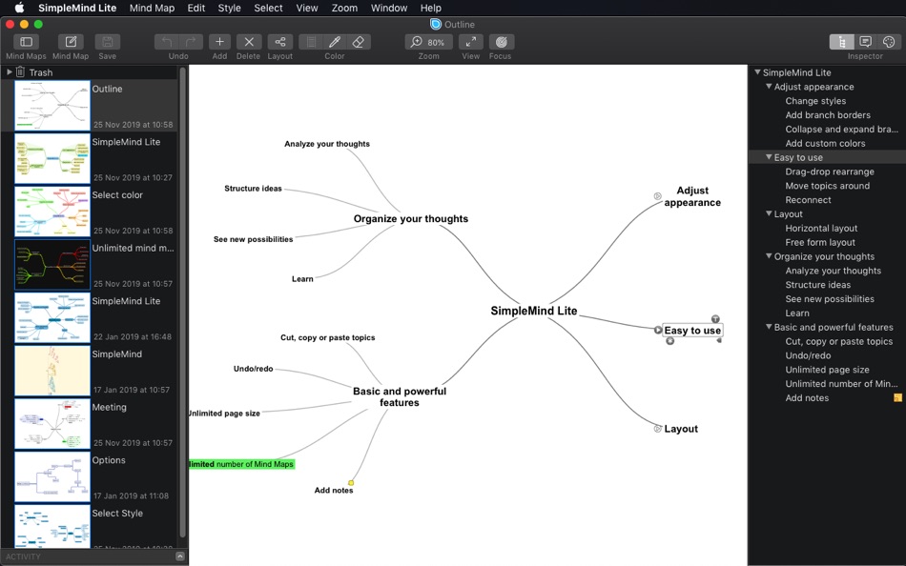The width and height of the screenshot is (906, 566).
Task: Click the mind map list scrollbar
Action: pyautogui.click(x=182, y=303)
